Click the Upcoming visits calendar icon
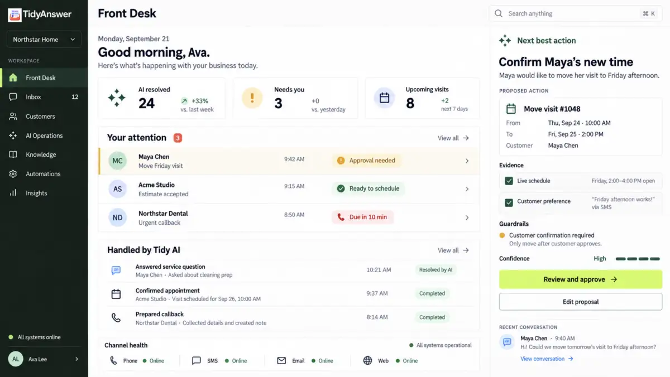670x377 pixels. (x=384, y=98)
